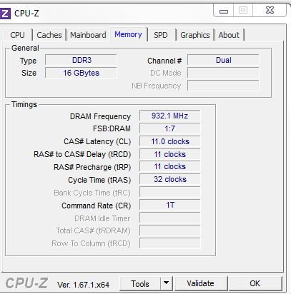Click the empty DRAM Idle Timer field

point(170,218)
